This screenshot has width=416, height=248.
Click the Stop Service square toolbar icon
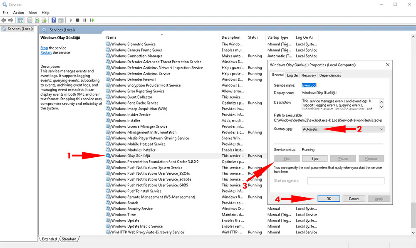pyautogui.click(x=77, y=20)
